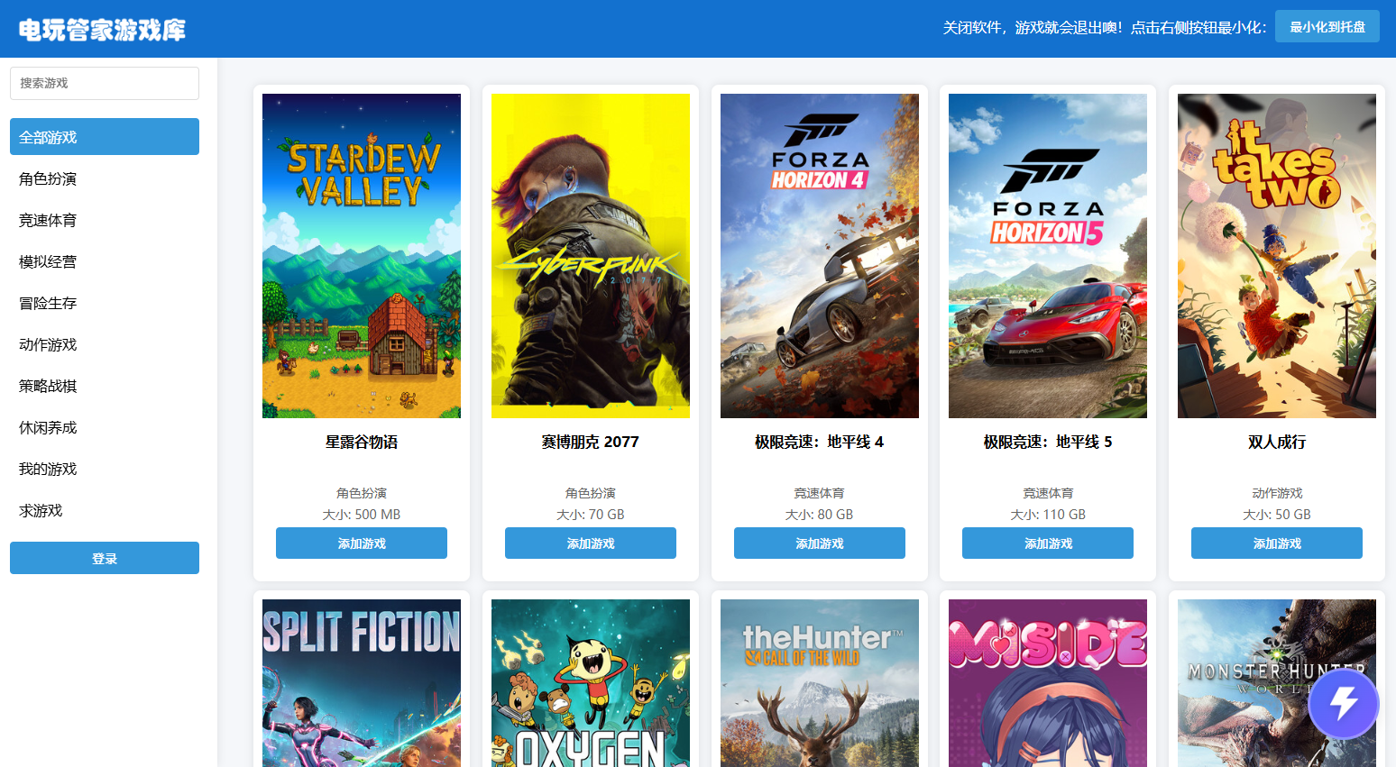Click the floating lightning bolt icon
The image size is (1396, 767).
[x=1343, y=703]
